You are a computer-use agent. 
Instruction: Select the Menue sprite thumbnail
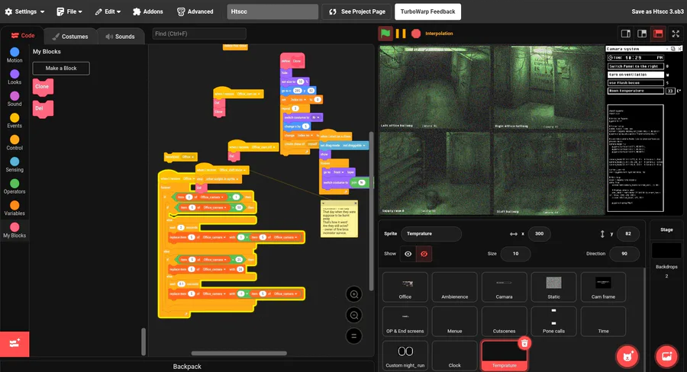(454, 322)
